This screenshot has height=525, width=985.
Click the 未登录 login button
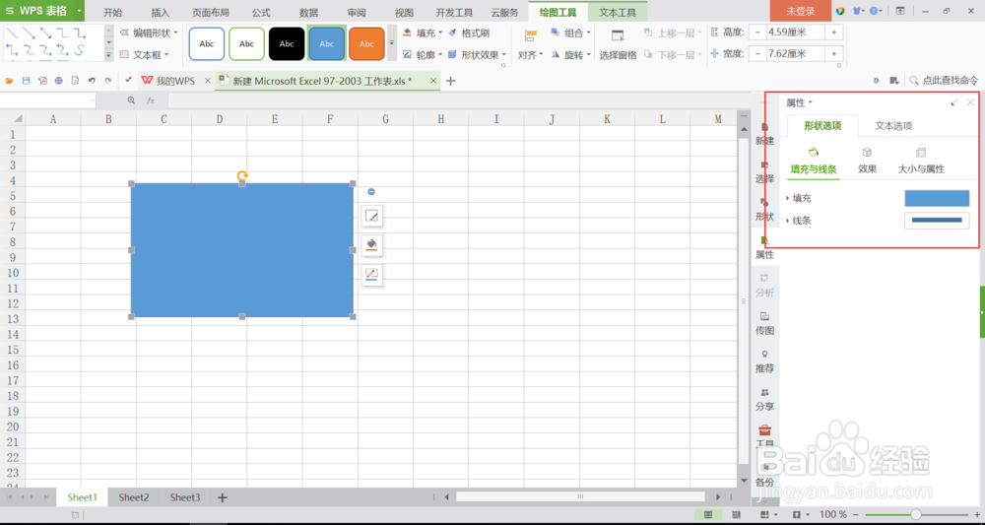click(800, 11)
